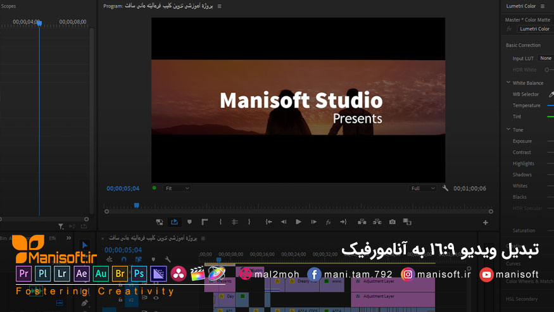Open the Fit zoom level dropdown
Image resolution: width=554 pixels, height=312 pixels.
177,189
